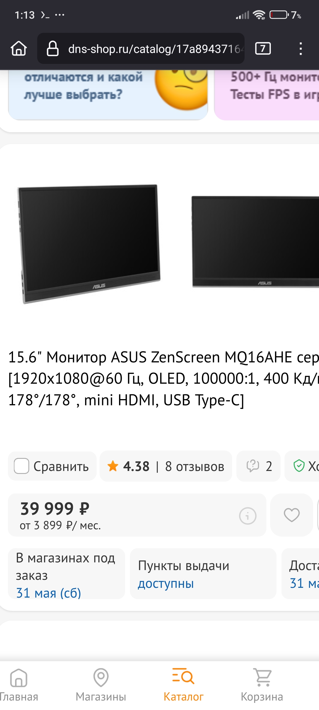Tap the orange rating star
Image resolution: width=319 pixels, height=710 pixels.
pos(113,466)
